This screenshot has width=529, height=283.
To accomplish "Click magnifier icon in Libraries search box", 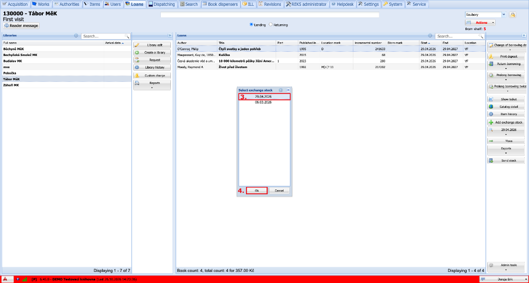I will point(127,36).
